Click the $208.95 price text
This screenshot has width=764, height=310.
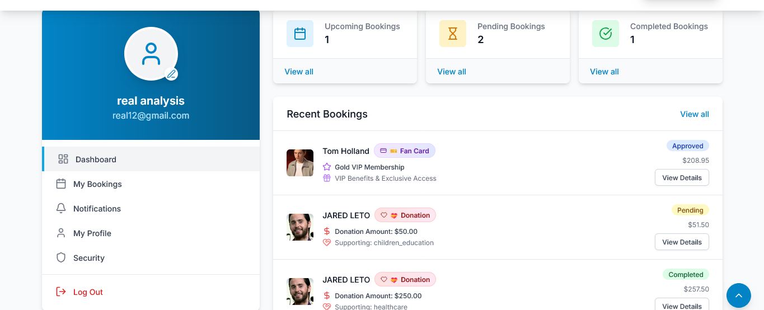point(696,160)
